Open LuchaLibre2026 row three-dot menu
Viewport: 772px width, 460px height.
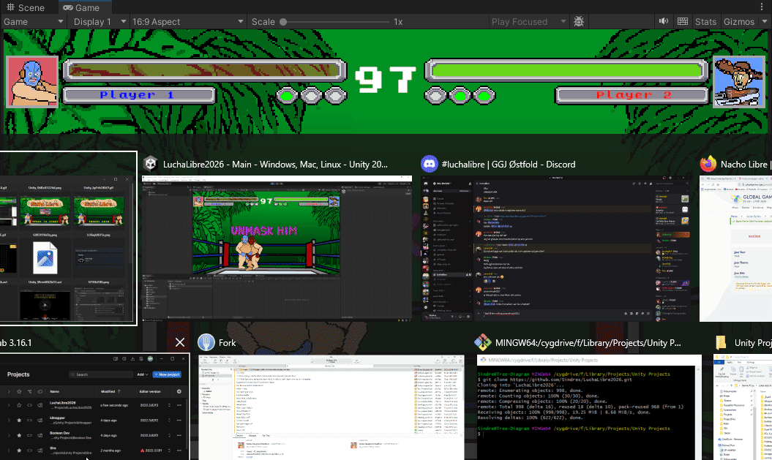[x=179, y=405]
